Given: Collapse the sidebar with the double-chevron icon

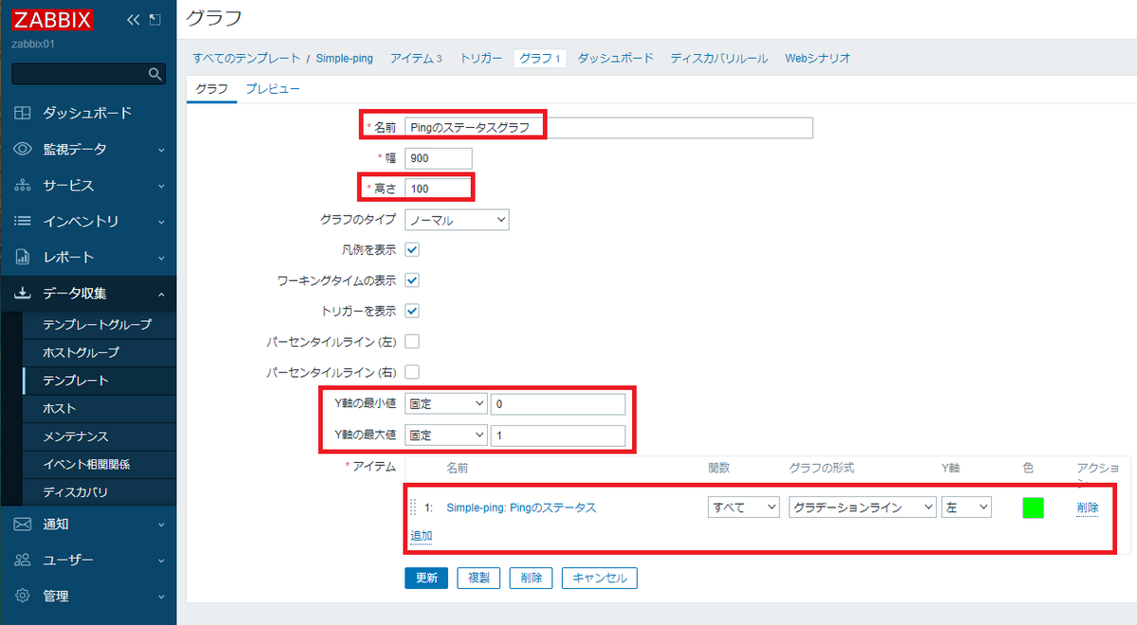Looking at the screenshot, I should pyautogui.click(x=133, y=18).
